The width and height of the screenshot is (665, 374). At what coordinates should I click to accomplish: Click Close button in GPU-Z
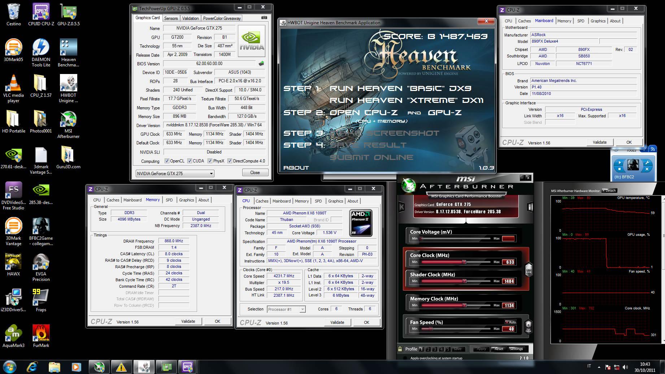tap(255, 173)
